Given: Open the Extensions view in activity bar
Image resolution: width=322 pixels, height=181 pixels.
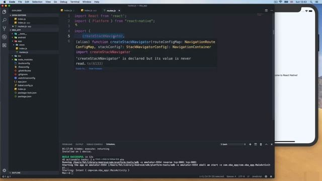Looking at the screenshot, I should 5,45.
